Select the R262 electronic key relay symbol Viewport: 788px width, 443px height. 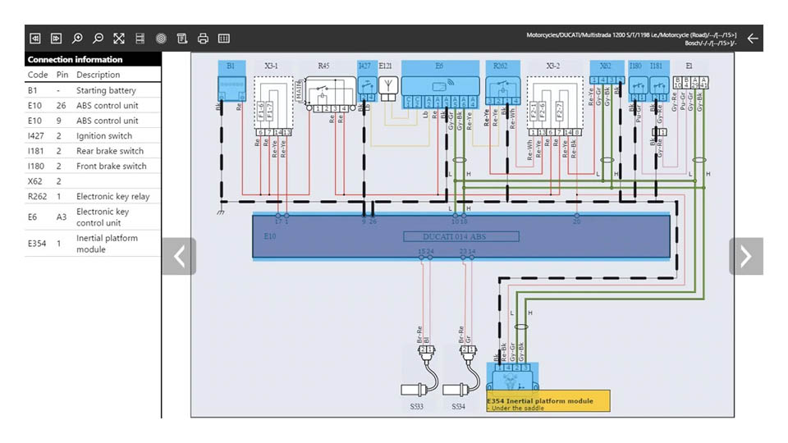(x=502, y=90)
